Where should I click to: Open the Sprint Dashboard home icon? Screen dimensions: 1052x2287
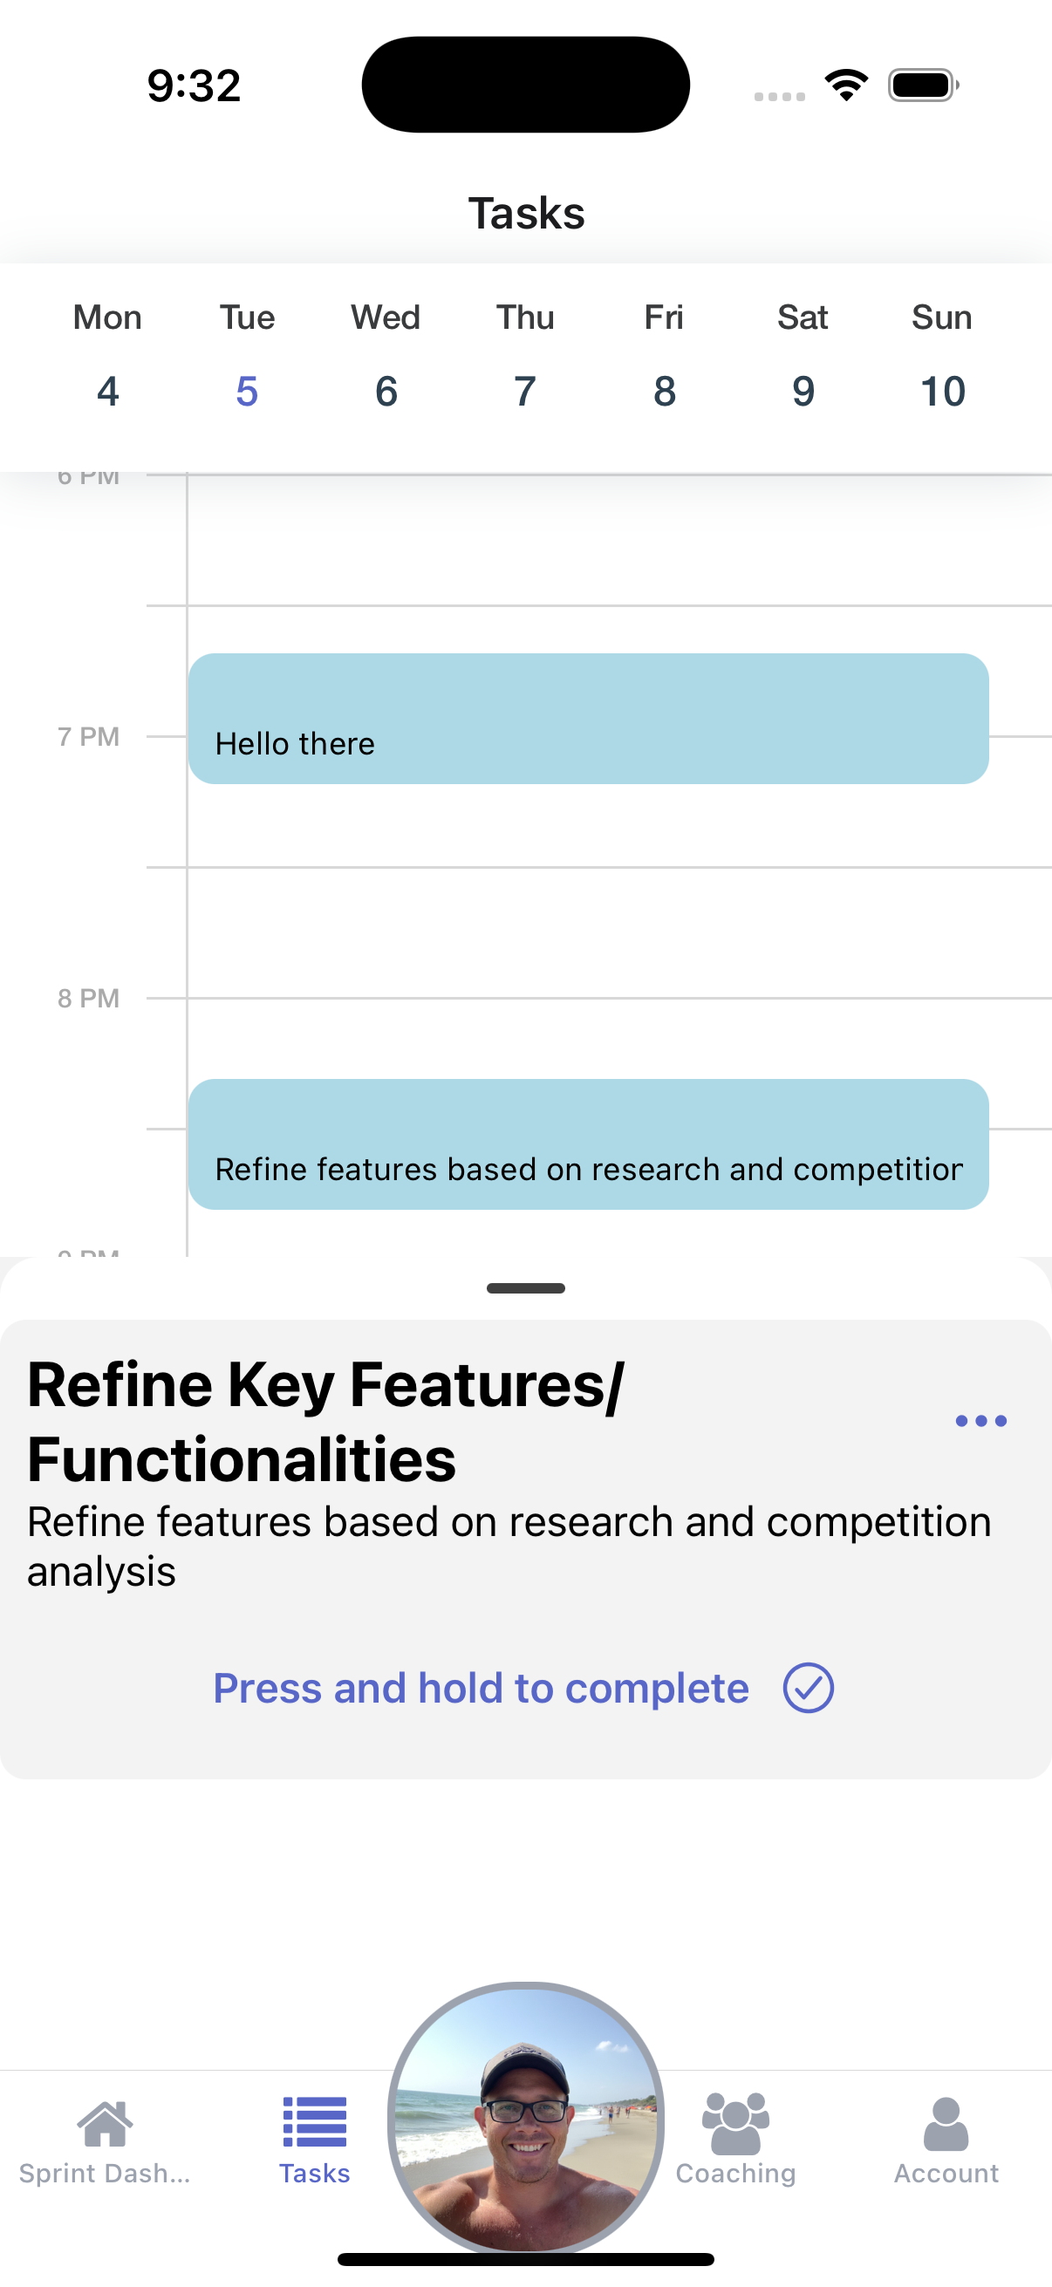point(105,2123)
